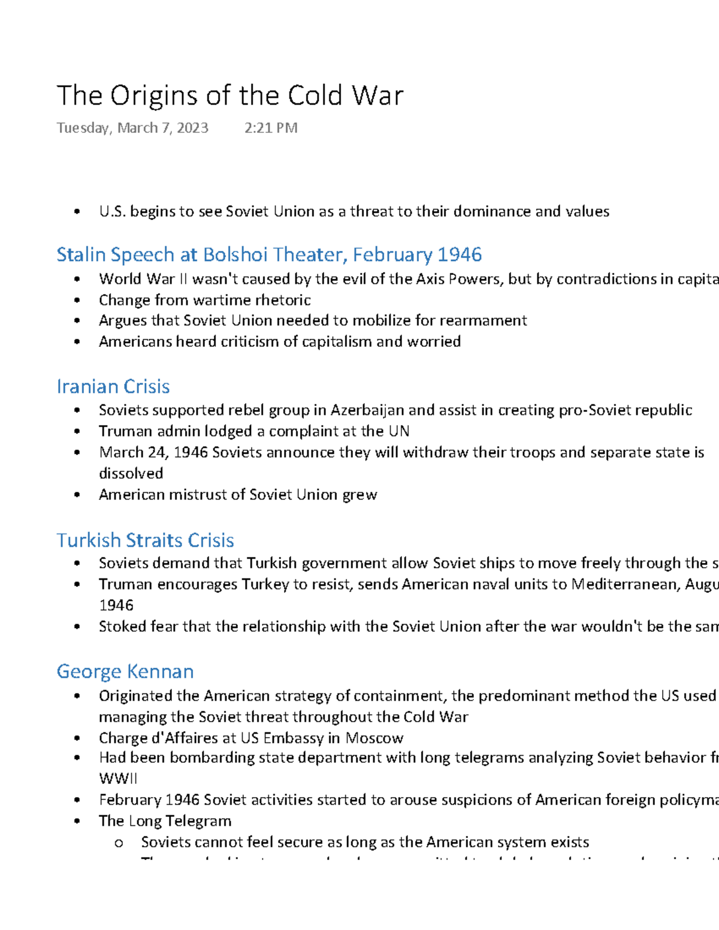719x930 pixels.
Task: Select the Turkish Straits Crisis heading
Action: (145, 540)
